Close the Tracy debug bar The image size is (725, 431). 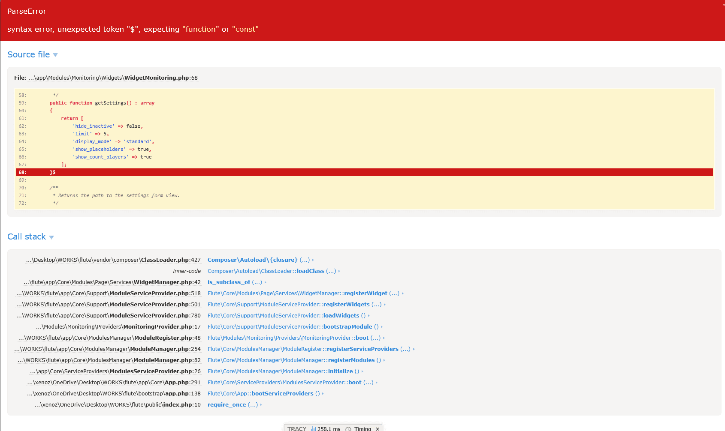point(378,428)
